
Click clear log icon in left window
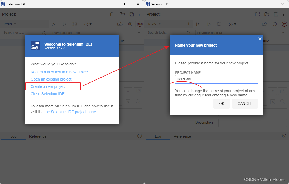coord(140,136)
